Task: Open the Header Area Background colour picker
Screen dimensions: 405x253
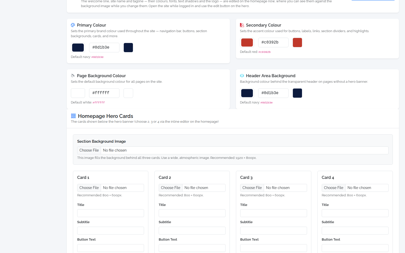Action: [x=247, y=93]
